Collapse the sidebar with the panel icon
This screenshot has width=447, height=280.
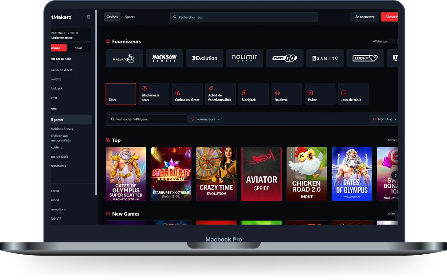88,17
